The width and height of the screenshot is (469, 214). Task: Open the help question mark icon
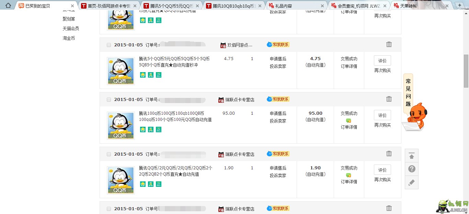click(412, 169)
